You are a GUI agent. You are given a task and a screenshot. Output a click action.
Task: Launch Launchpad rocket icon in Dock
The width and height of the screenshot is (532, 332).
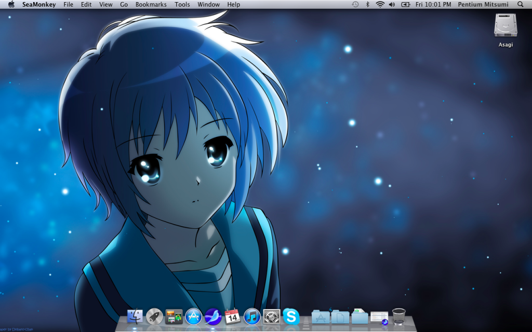pyautogui.click(x=154, y=317)
